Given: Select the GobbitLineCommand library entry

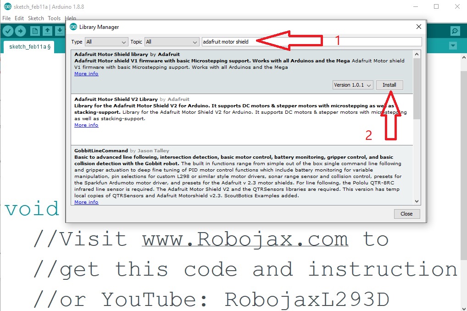Looking at the screenshot, I should [242, 175].
